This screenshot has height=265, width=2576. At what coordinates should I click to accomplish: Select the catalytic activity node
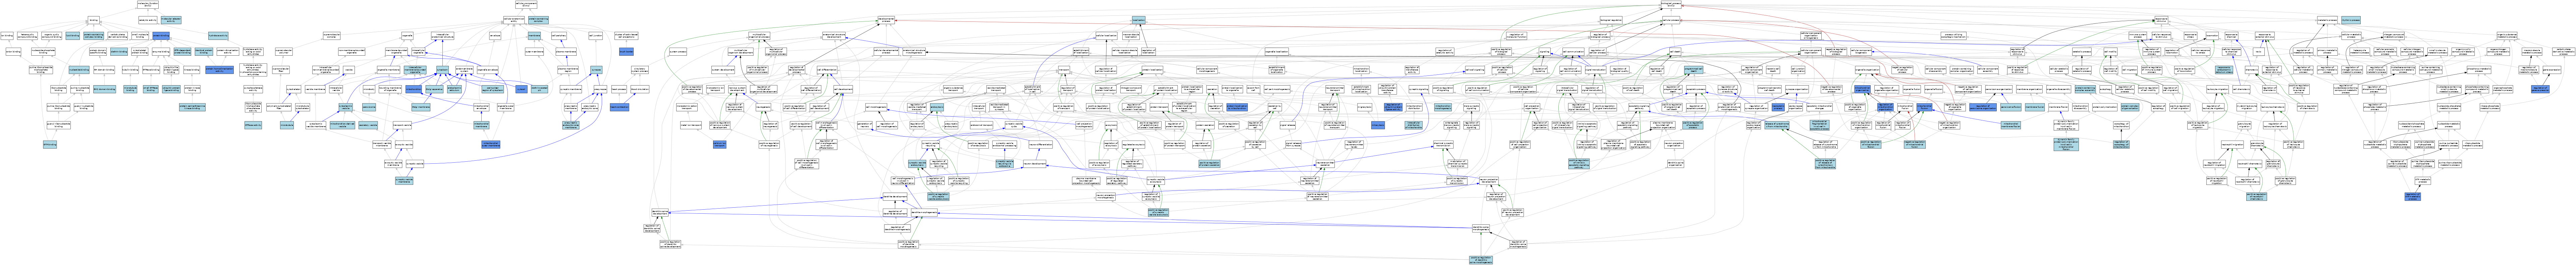pos(148,20)
